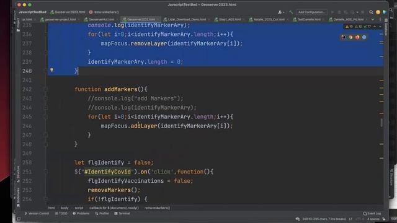This screenshot has width=397, height=223.
Task: Click JavascriptTestBed in navigation bar
Action: point(32,12)
